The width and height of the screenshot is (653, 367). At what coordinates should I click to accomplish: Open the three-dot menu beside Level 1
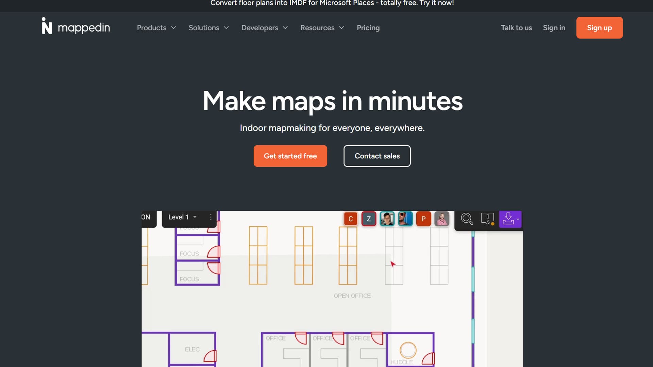point(211,217)
